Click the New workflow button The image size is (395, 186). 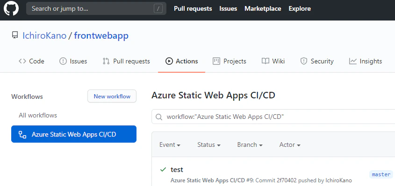pos(112,96)
